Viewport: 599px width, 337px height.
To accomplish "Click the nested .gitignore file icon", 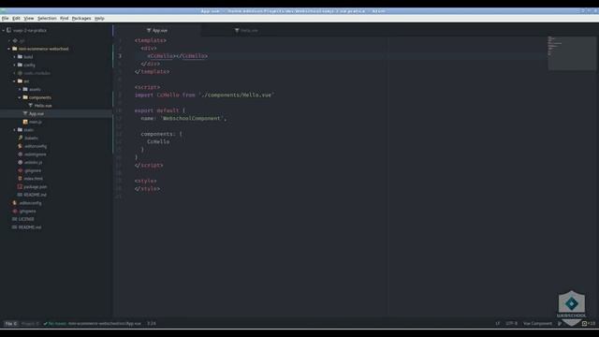I will coord(21,170).
